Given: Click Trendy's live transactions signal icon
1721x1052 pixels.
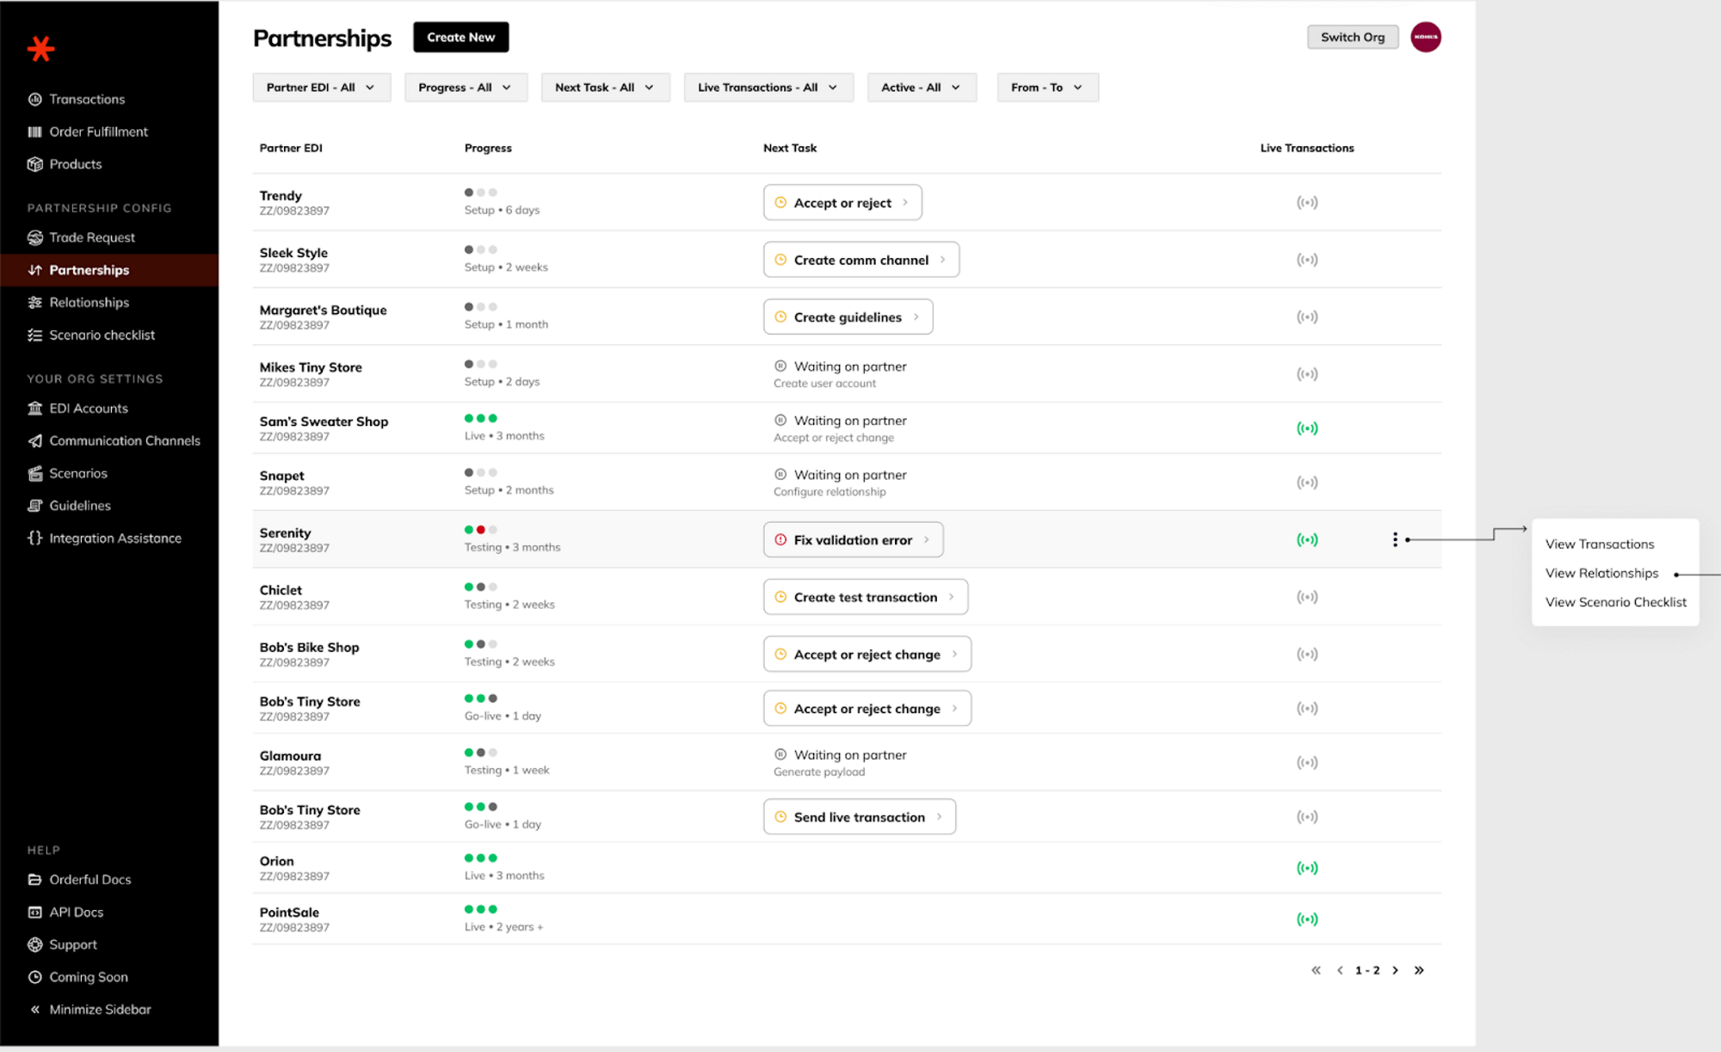Looking at the screenshot, I should coord(1306,203).
